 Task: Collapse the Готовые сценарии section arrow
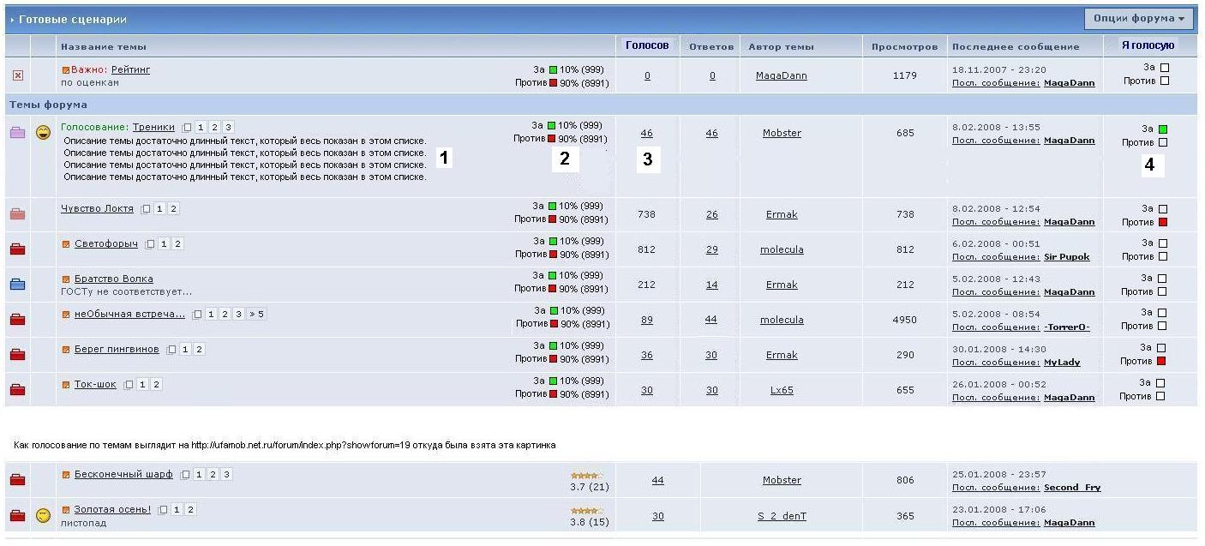pyautogui.click(x=12, y=19)
